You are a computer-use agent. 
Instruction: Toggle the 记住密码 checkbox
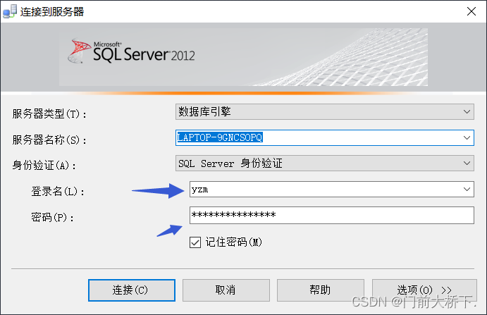point(195,242)
